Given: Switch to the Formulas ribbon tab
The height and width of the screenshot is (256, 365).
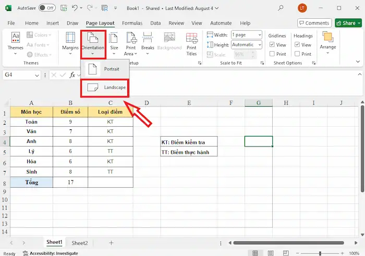Looking at the screenshot, I should tap(132, 23).
